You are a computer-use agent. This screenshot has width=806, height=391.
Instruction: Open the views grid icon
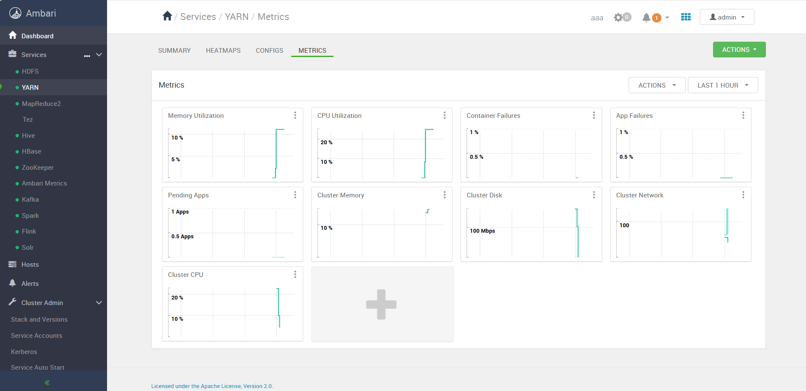coord(686,17)
